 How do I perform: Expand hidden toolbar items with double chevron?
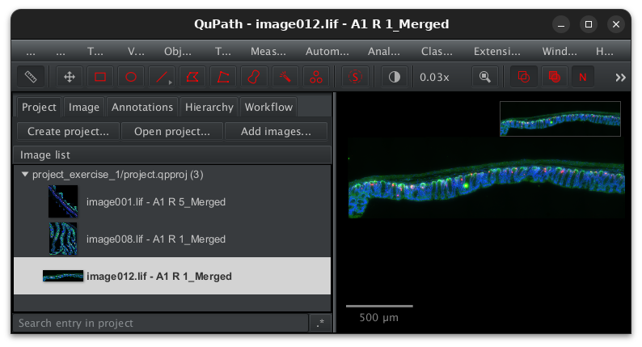(x=620, y=78)
